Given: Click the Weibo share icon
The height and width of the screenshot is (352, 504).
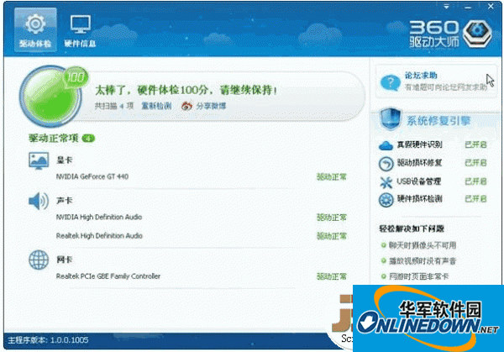Looking at the screenshot, I should 186,106.
